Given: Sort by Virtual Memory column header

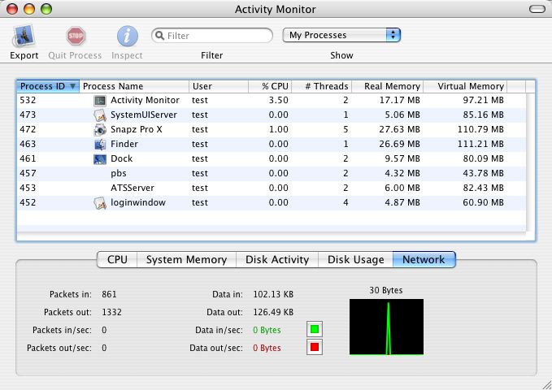Looking at the screenshot, I should [465, 86].
